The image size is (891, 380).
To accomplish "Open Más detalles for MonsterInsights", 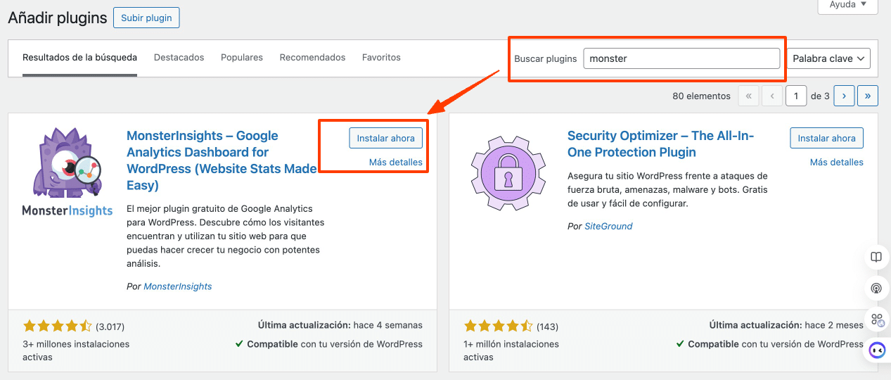I will click(395, 163).
